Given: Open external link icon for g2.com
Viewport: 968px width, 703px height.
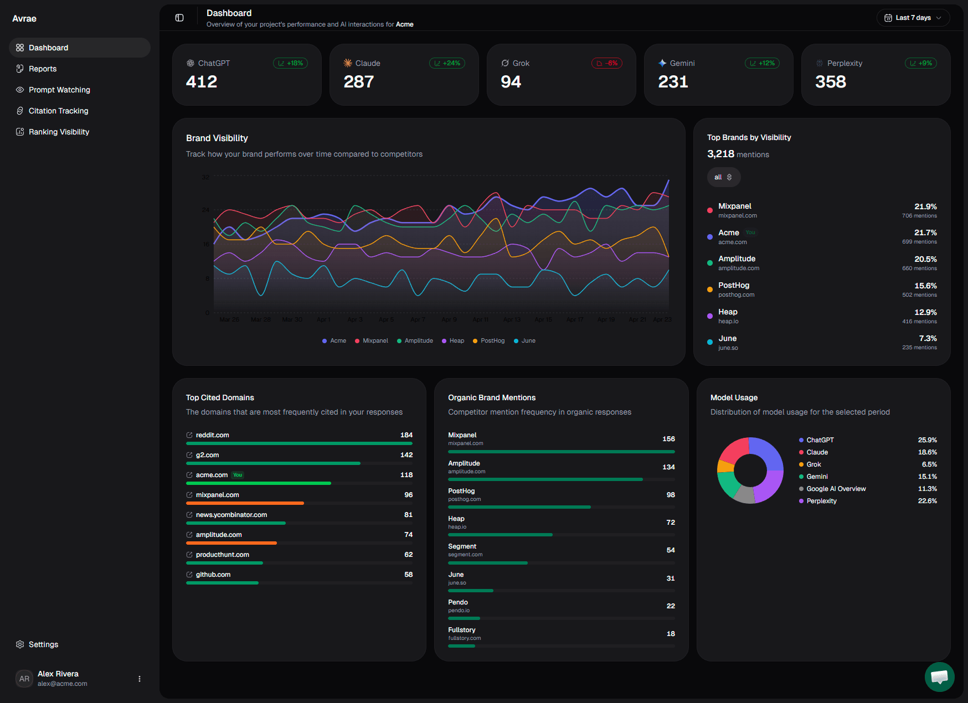Looking at the screenshot, I should coord(189,455).
